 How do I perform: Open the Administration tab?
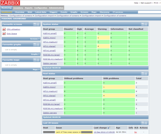point(56,8)
